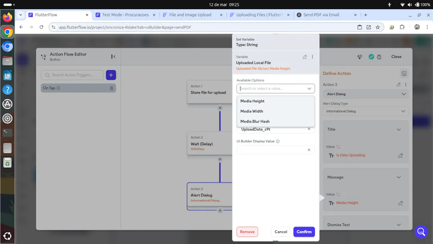Reload the FlutterFlow page

click(42, 27)
